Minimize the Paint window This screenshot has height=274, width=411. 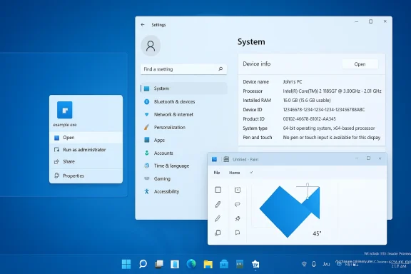(x=357, y=158)
